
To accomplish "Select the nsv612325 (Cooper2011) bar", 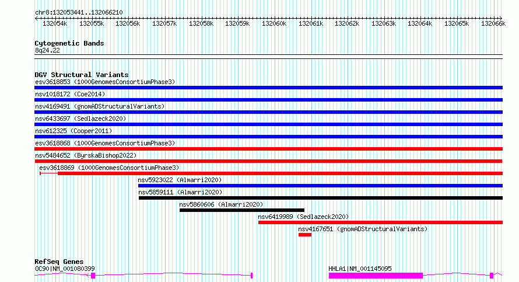I will 268,137.
